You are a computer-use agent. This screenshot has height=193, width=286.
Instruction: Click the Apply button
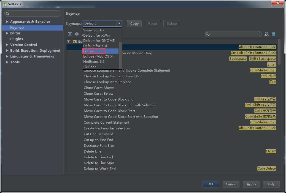tap(251, 184)
